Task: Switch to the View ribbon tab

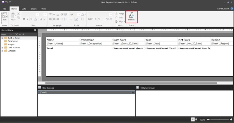Action: [44, 9]
